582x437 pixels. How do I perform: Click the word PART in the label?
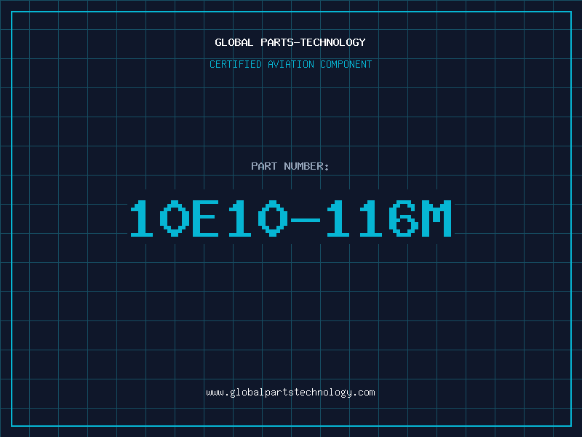pyautogui.click(x=264, y=166)
